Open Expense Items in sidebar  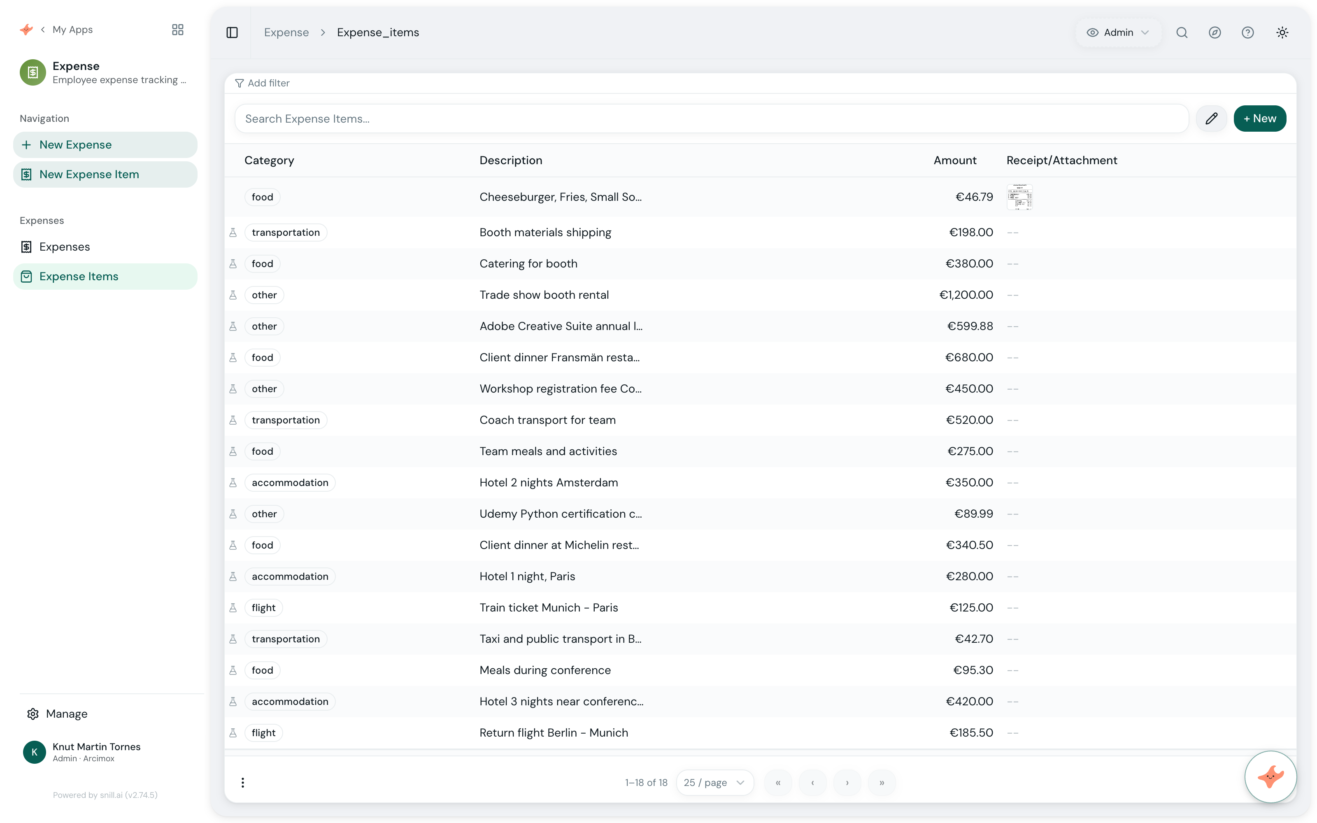click(x=105, y=277)
